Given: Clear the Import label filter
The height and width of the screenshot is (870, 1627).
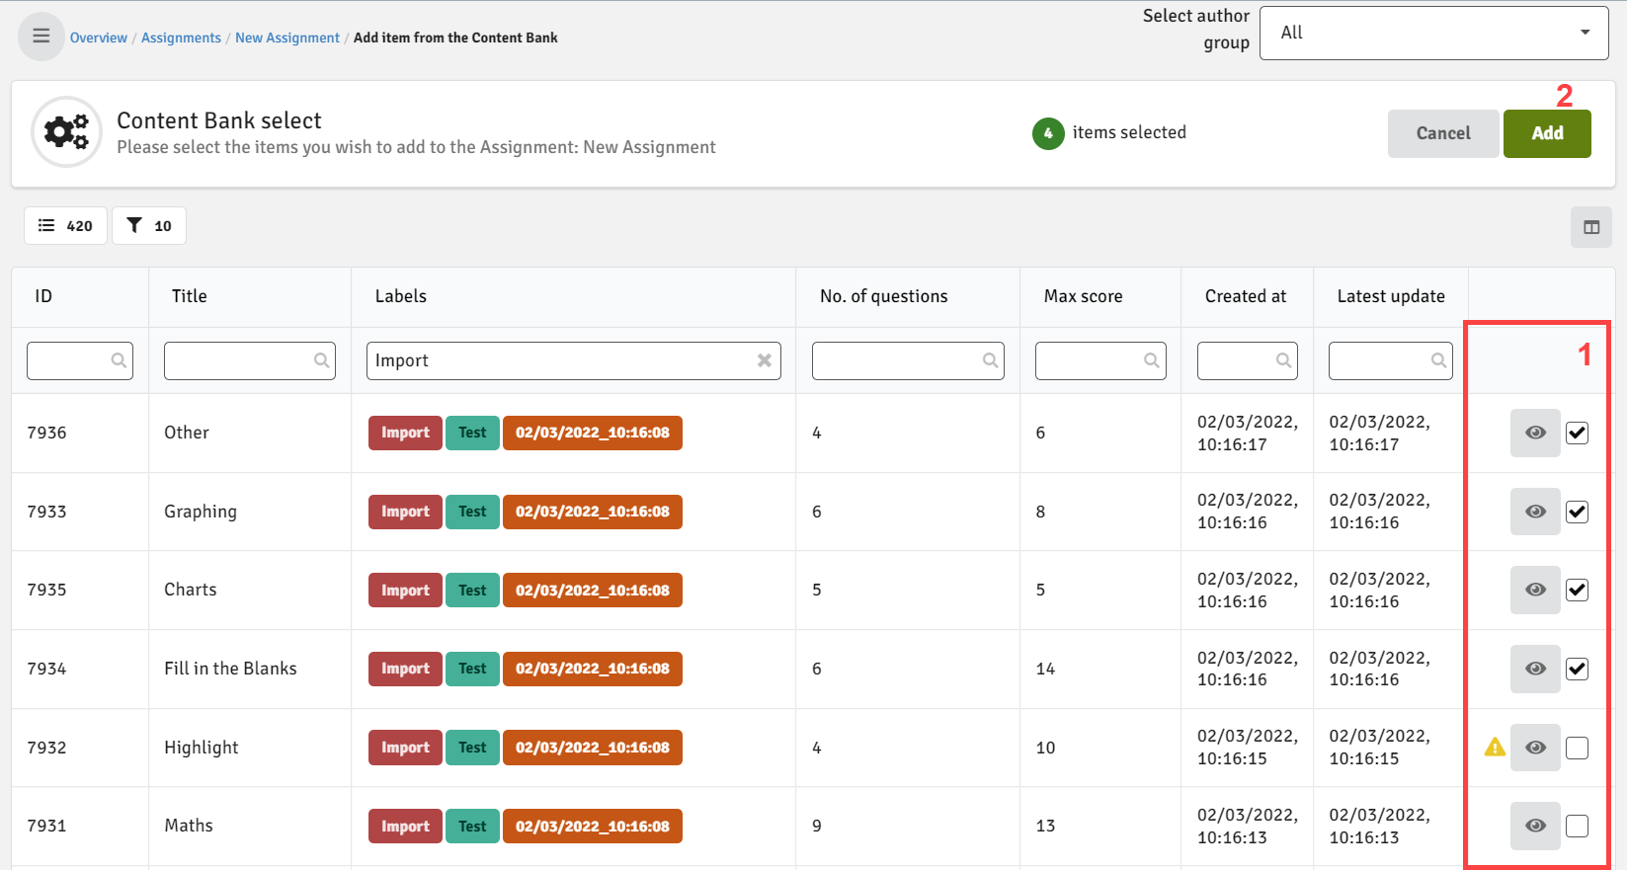Looking at the screenshot, I should click(x=764, y=360).
